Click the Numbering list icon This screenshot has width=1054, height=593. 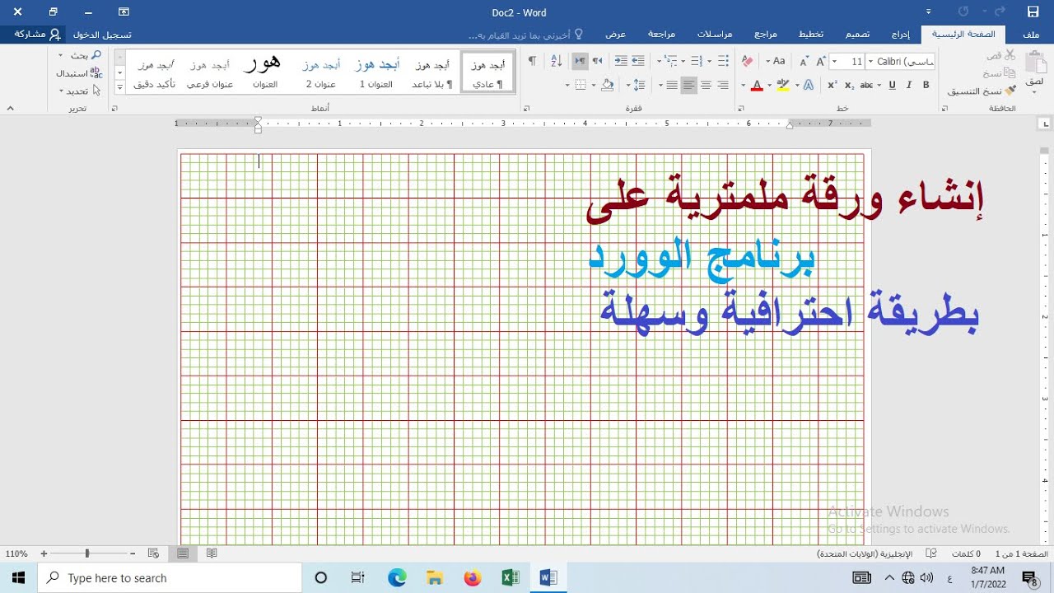[697, 61]
